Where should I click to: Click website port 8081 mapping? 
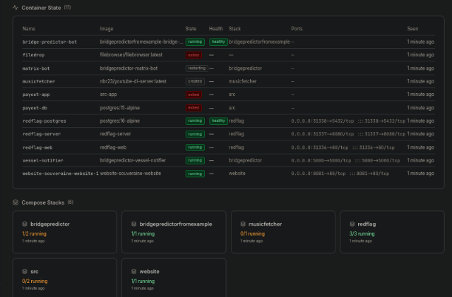tap(340, 174)
